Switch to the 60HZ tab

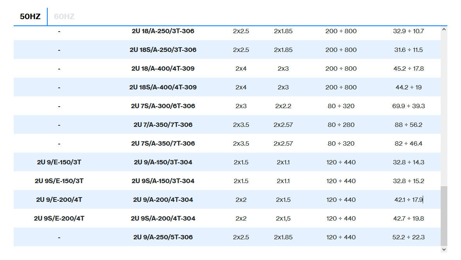[64, 16]
